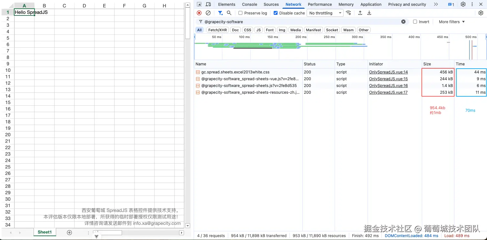This screenshot has height=240, width=487.
Task: Open initiator link OnlySpreadJS.vue:16
Action: (388, 86)
